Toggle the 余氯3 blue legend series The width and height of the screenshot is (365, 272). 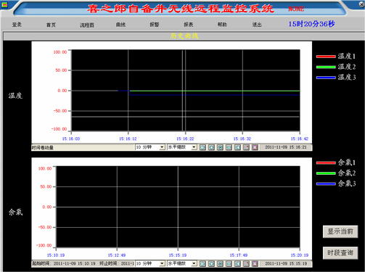point(336,184)
